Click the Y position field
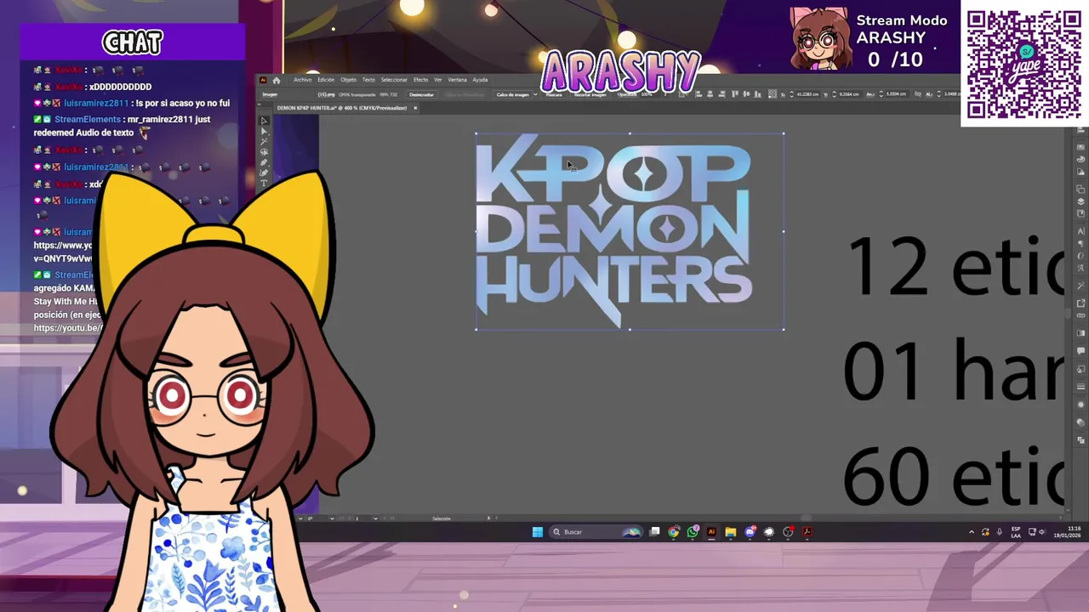Screen dimensions: 1089x612 pyautogui.click(x=849, y=93)
